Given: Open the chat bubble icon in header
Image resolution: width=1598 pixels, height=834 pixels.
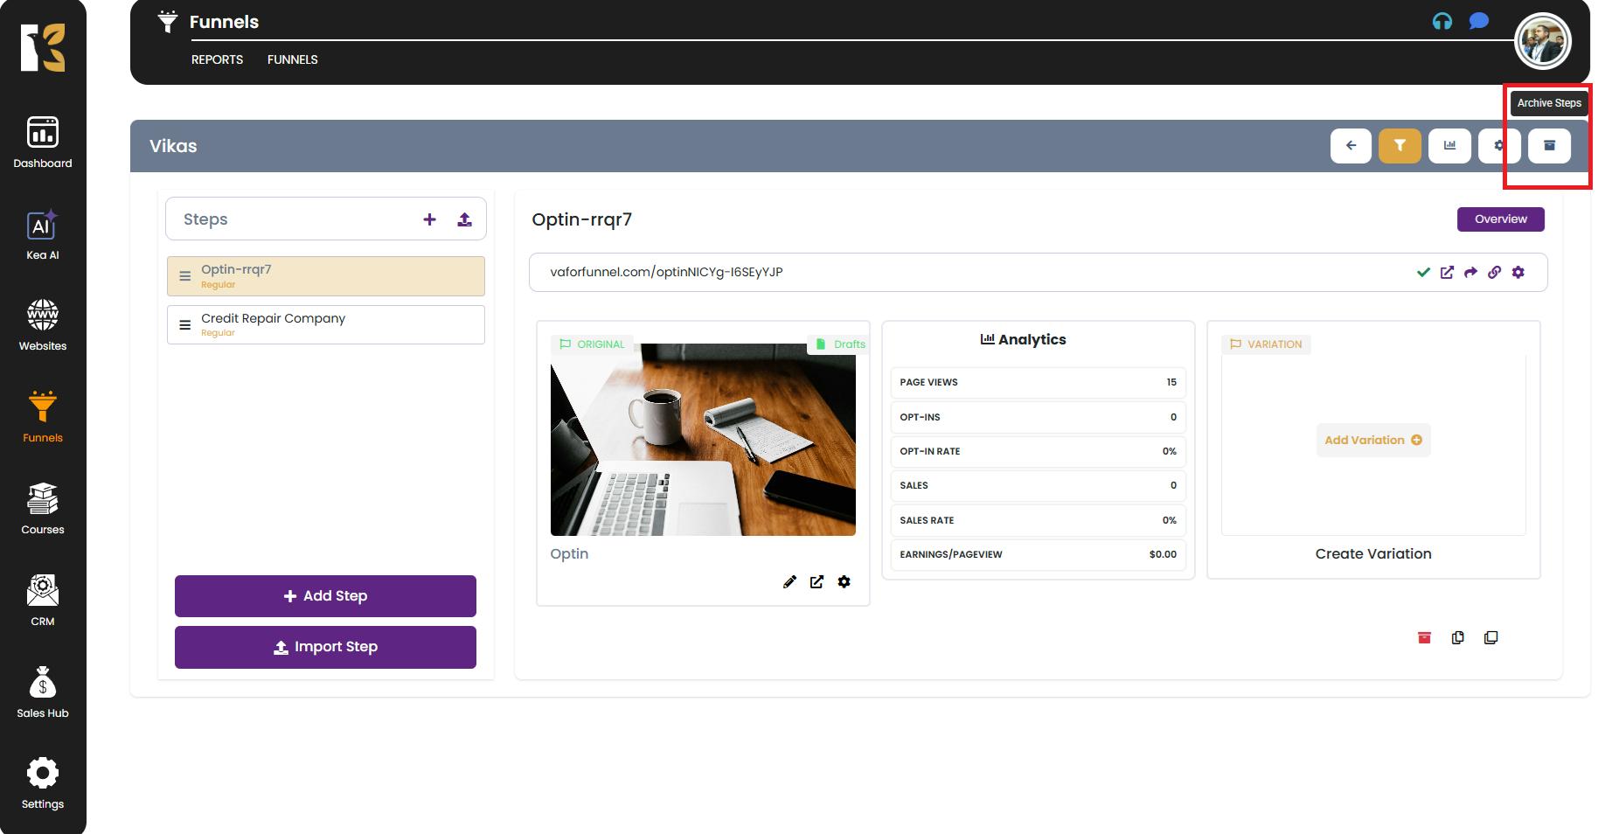Looking at the screenshot, I should click(x=1478, y=21).
